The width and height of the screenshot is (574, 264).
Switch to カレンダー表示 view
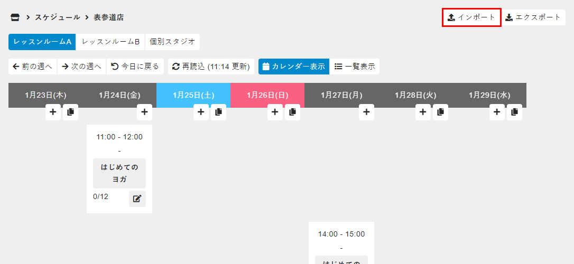pyautogui.click(x=294, y=67)
